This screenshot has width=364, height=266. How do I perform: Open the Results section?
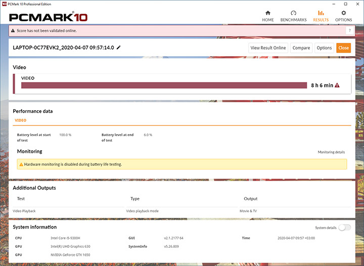[321, 16]
